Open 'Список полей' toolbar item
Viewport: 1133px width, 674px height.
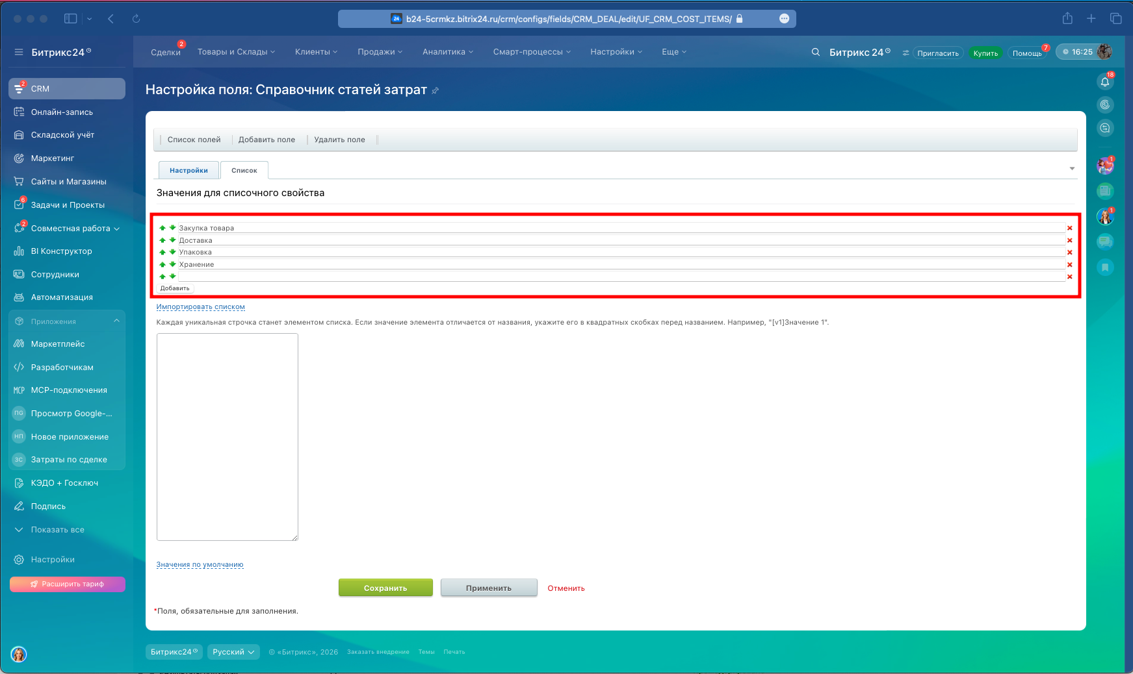(x=194, y=140)
